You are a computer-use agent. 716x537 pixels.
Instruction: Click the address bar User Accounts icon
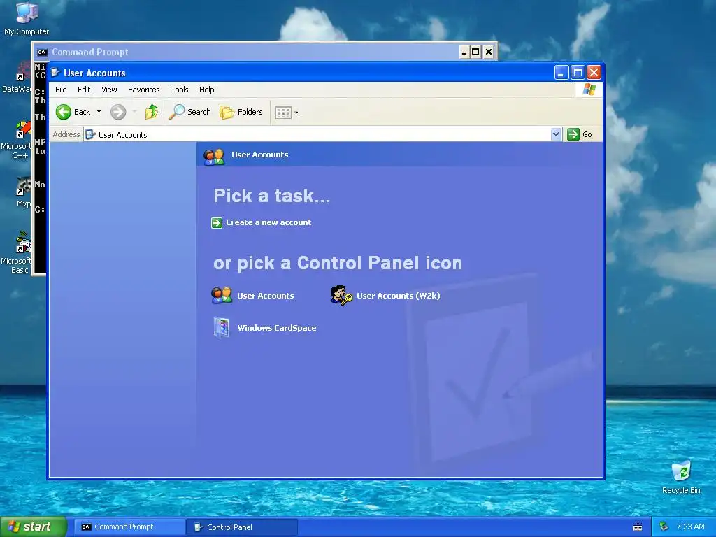click(90, 135)
